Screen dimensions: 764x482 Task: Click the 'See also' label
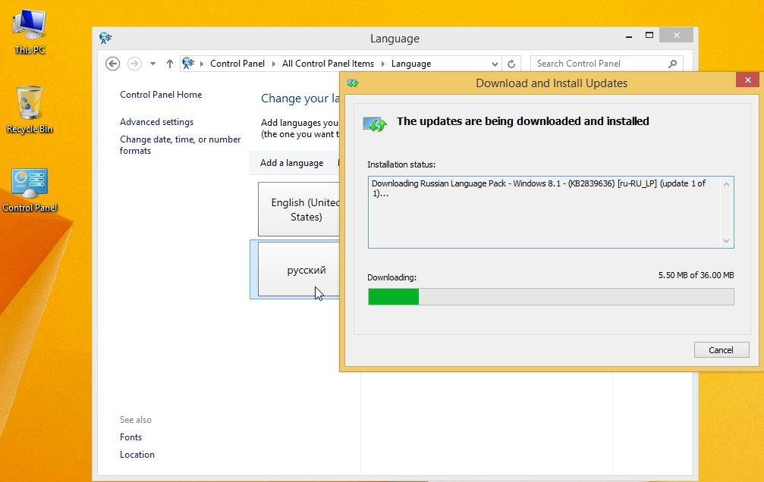coord(136,420)
